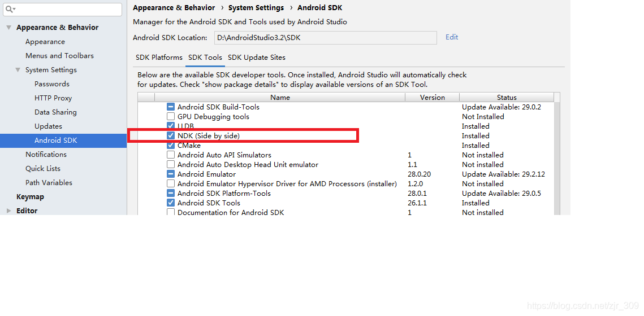Image resolution: width=644 pixels, height=316 pixels.
Task: Switch to the SDK Platforms tab
Action: [x=159, y=58]
